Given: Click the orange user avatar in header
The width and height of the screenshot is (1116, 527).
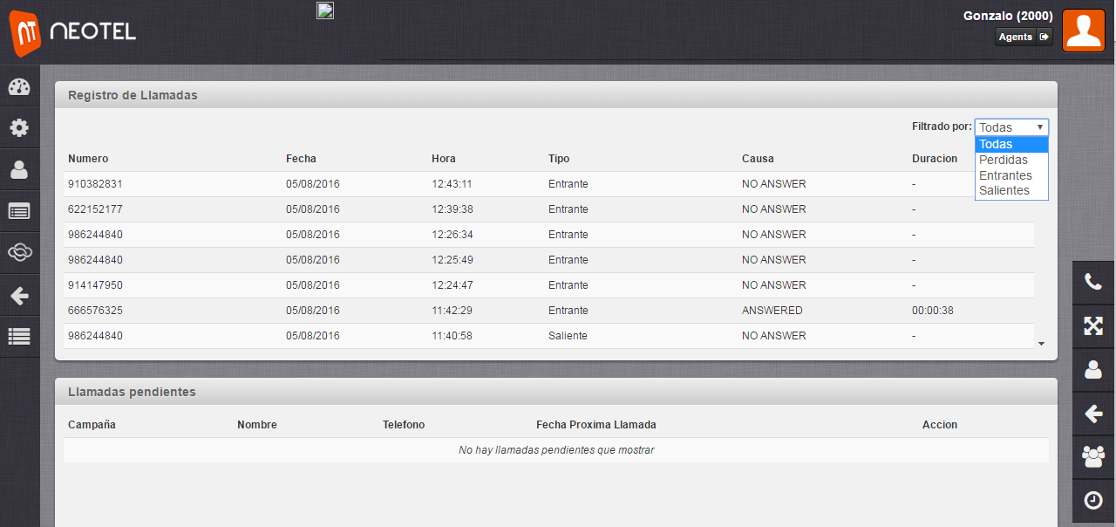Looking at the screenshot, I should 1083,31.
